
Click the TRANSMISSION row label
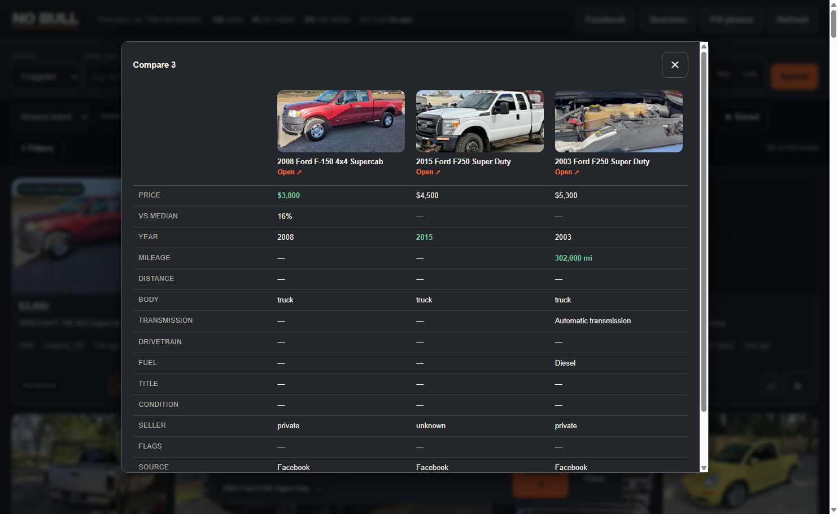(165, 320)
